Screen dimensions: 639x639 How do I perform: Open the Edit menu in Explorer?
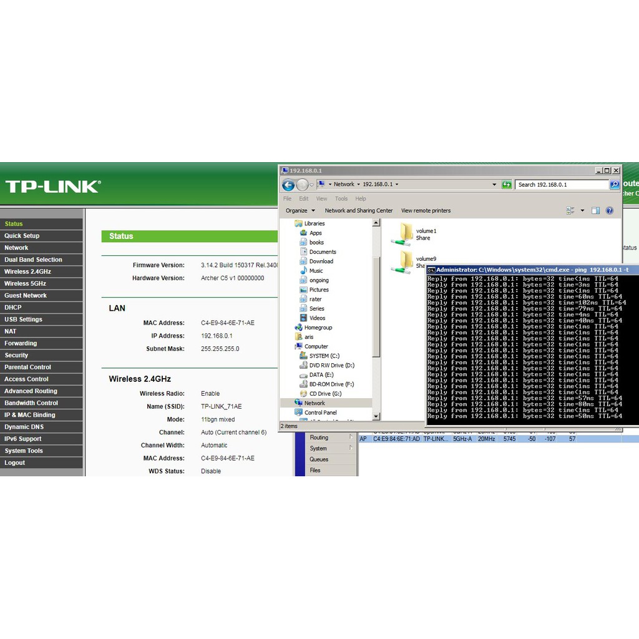tap(304, 198)
